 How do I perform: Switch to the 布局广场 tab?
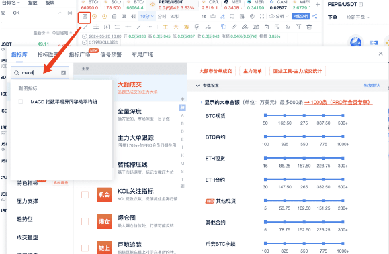(142, 55)
